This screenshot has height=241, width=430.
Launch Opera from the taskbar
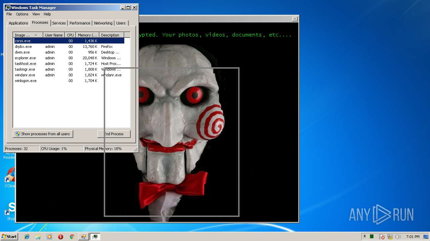[x=60, y=237]
